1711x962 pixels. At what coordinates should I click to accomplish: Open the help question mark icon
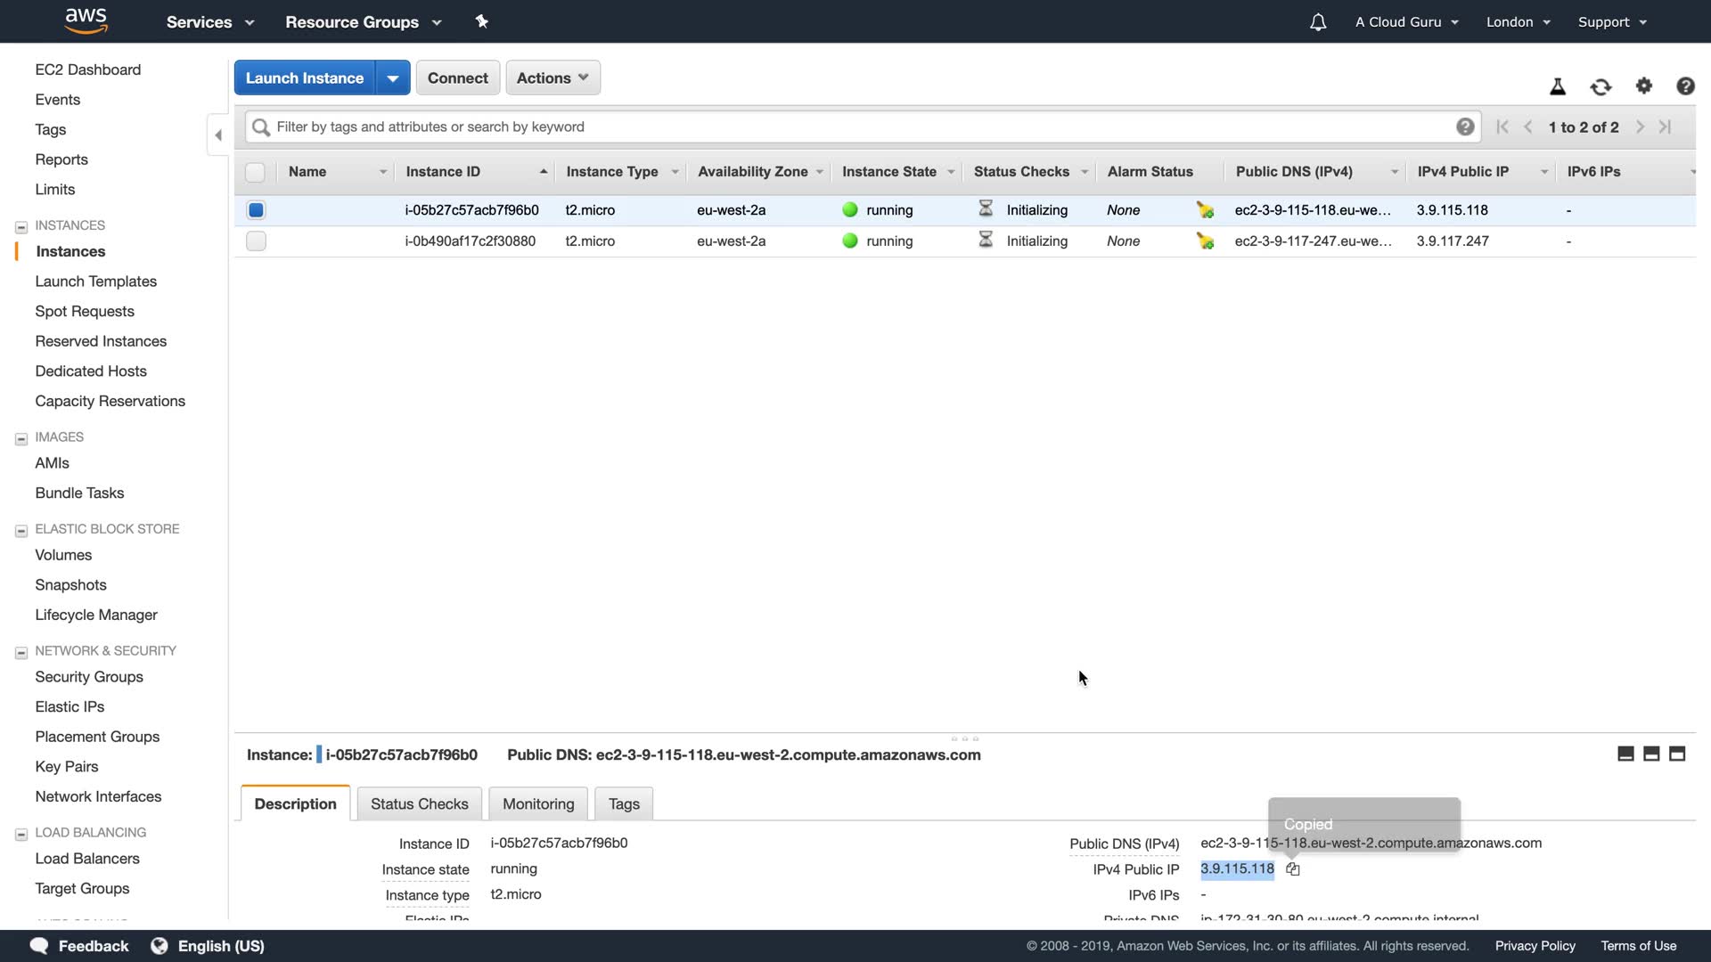1685,86
